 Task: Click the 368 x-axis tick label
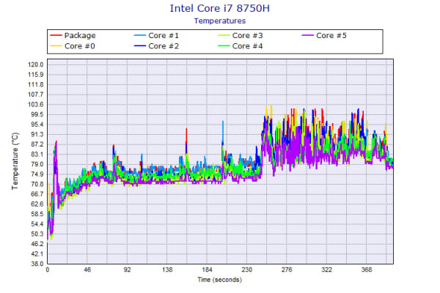coord(367,270)
